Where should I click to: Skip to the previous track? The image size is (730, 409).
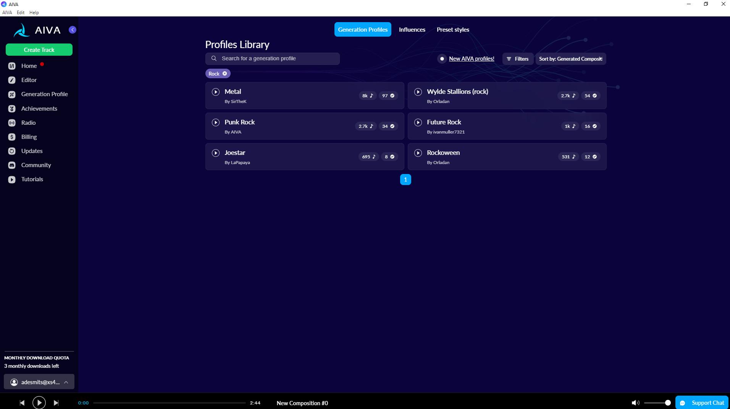[22, 403]
